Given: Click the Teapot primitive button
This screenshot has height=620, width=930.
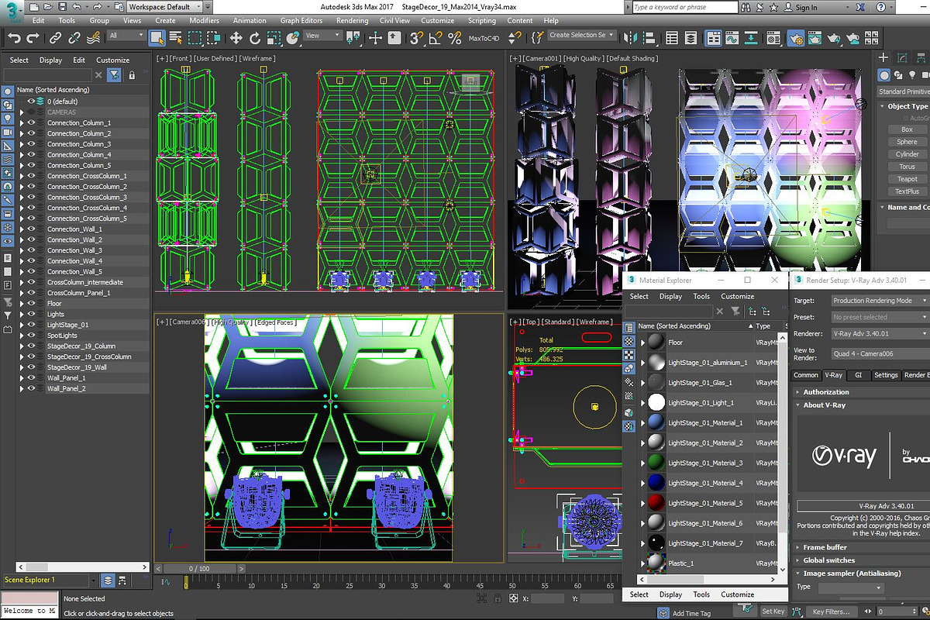Looking at the screenshot, I should pyautogui.click(x=908, y=179).
